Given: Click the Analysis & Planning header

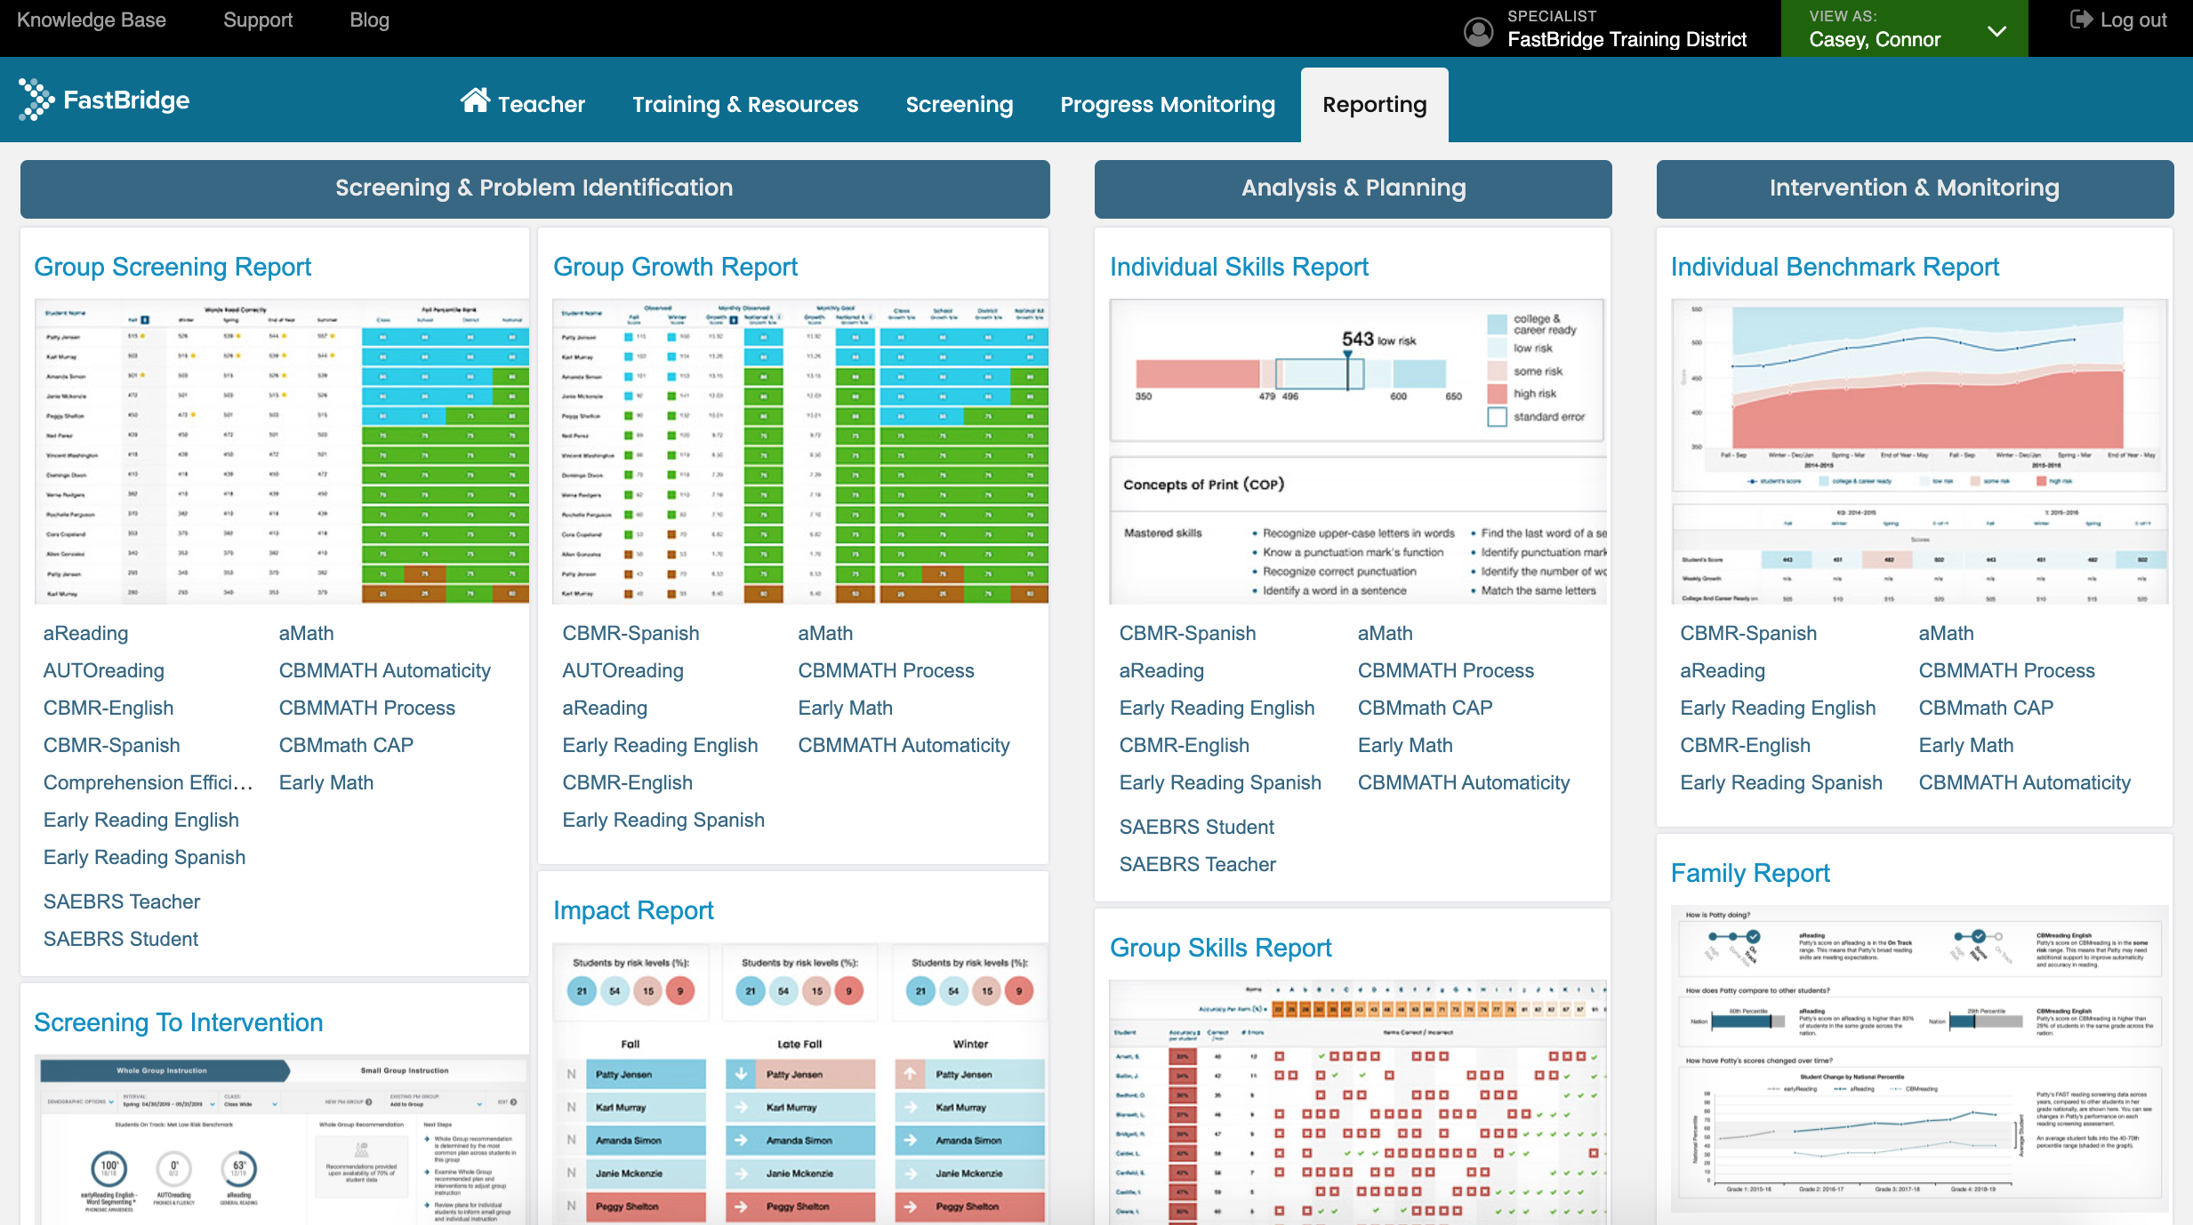Looking at the screenshot, I should 1354,188.
